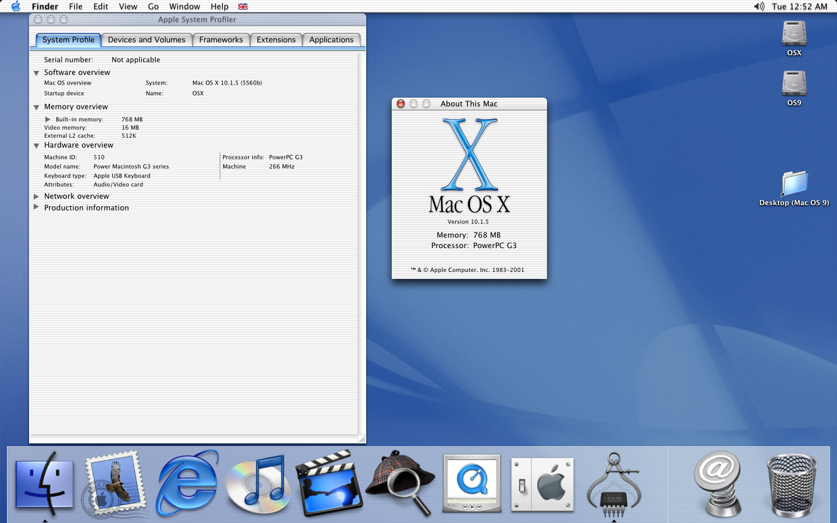
Task: Launch Mail from the Dock
Action: point(115,484)
